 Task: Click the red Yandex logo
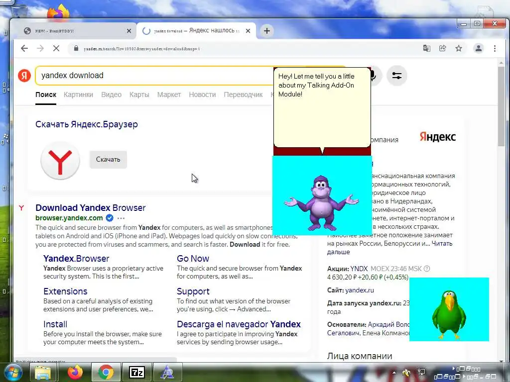coord(24,76)
